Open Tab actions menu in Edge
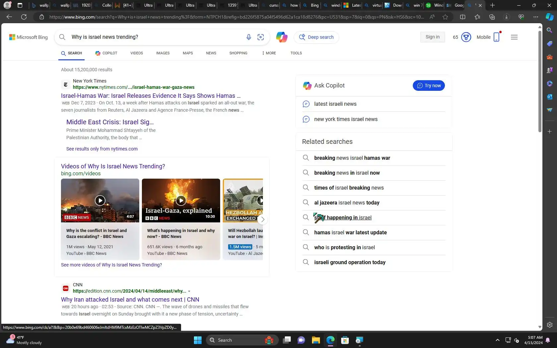The height and width of the screenshot is (348, 557). [x=20, y=5]
